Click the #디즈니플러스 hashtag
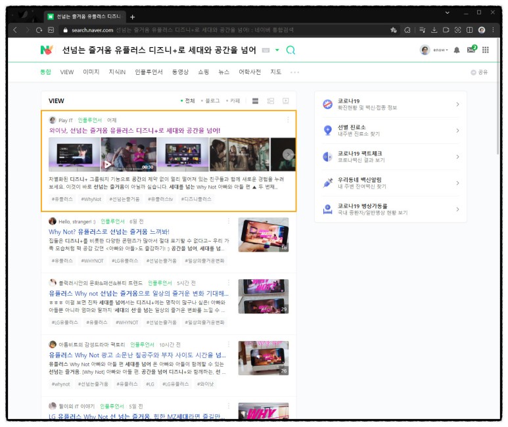508x427 pixels. tap(196, 199)
